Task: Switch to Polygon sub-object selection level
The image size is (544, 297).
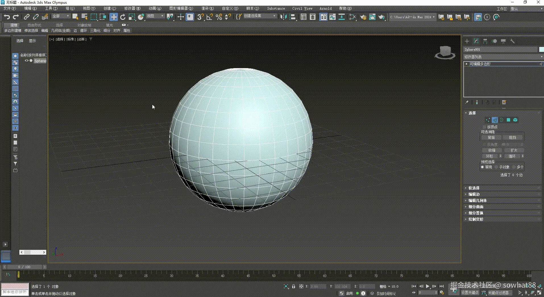Action: click(508, 120)
